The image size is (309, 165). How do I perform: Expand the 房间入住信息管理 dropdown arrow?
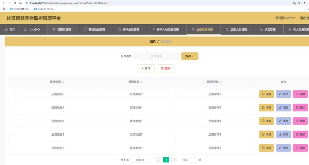coord(182,29)
